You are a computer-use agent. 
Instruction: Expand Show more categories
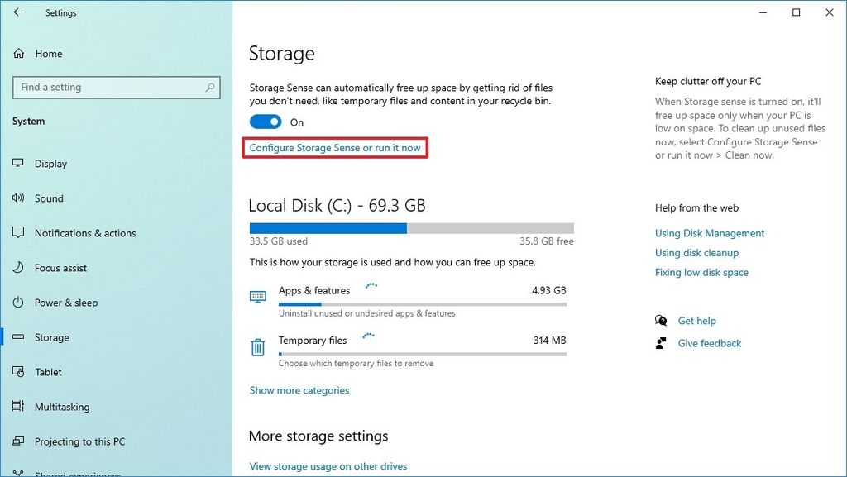(299, 389)
